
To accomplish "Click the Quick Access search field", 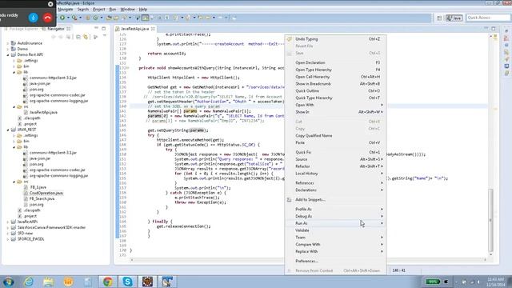I will [x=487, y=18].
